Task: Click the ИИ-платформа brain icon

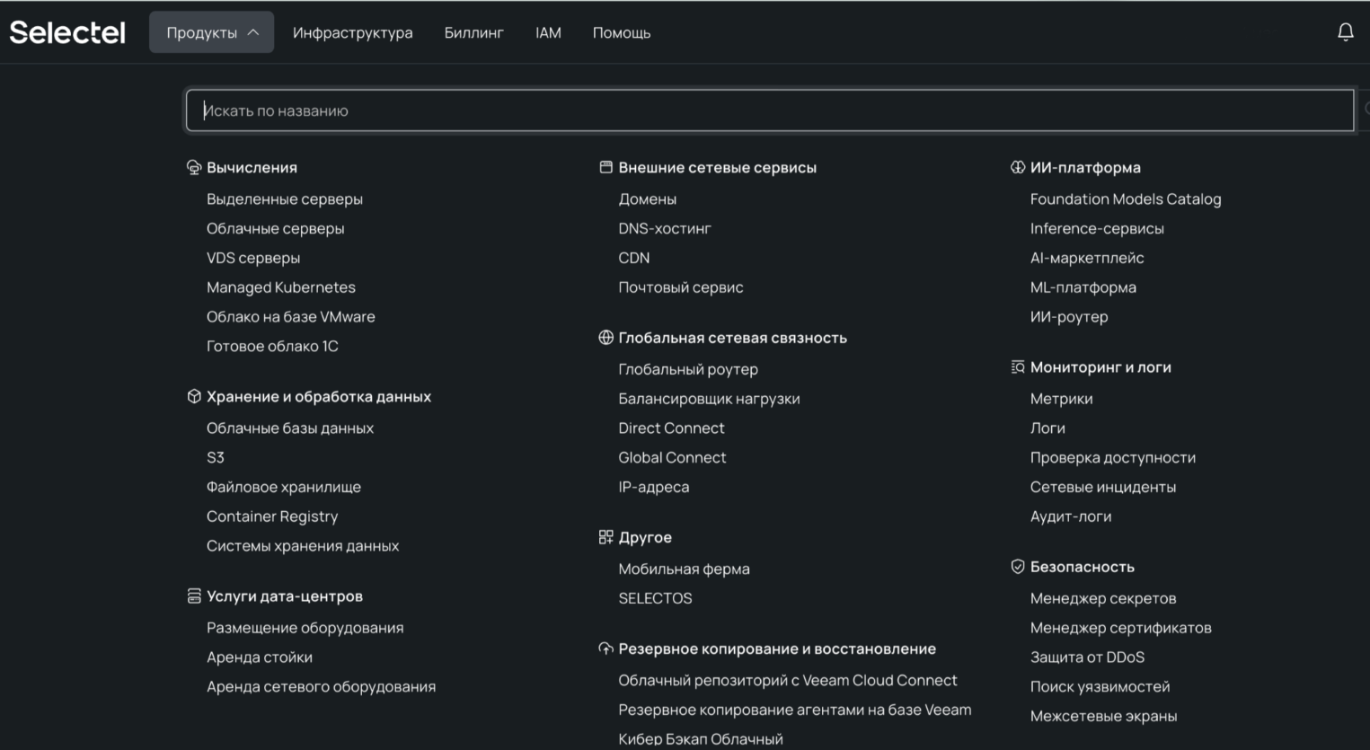Action: (1017, 167)
